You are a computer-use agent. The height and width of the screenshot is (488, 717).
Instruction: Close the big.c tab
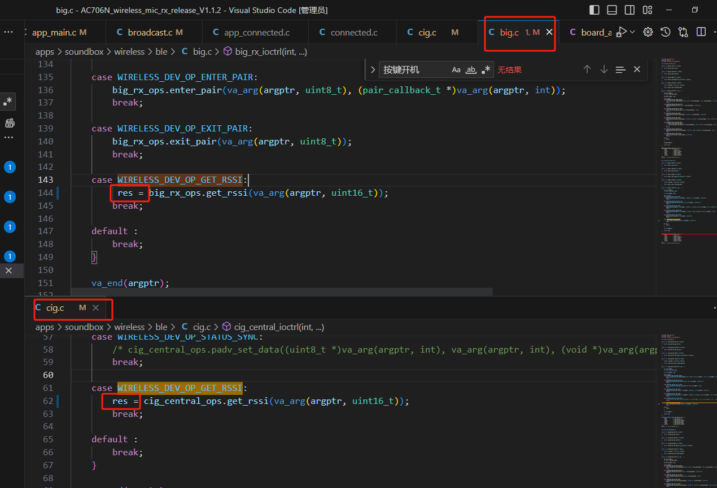coord(549,33)
